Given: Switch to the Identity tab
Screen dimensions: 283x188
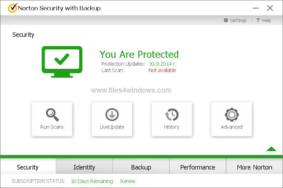Looking at the screenshot, I should point(84,166).
